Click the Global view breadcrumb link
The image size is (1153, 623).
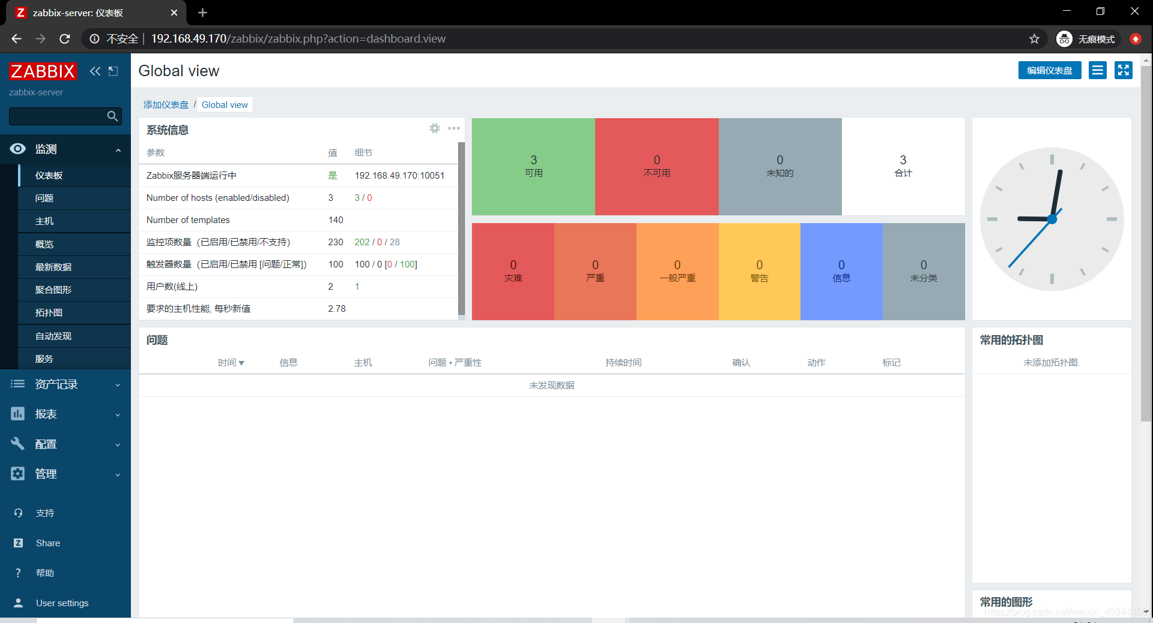pos(225,105)
